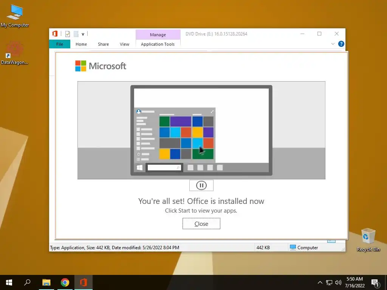Image resolution: width=387 pixels, height=290 pixels.
Task: Open the My Computer desktop icon
Action: tap(15, 15)
